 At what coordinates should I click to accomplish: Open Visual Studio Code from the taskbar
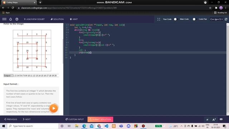(107, 126)
